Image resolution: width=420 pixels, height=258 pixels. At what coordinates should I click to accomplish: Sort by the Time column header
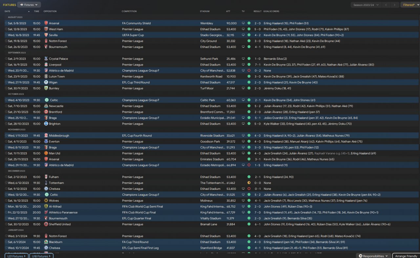[36, 11]
